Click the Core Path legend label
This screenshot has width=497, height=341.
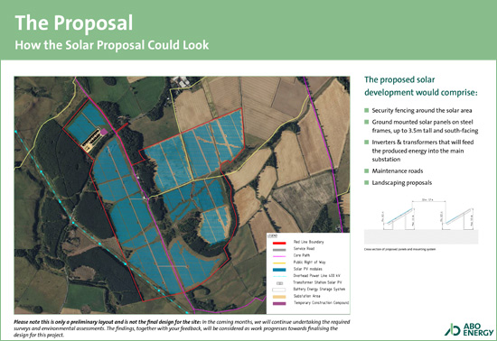[302, 255]
